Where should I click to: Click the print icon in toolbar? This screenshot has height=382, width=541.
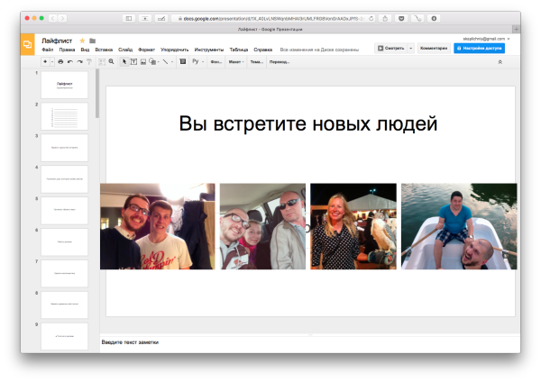60,62
